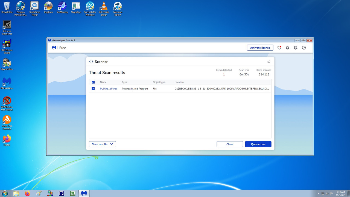Image resolution: width=350 pixels, height=197 pixels.
Task: Sort results by the Type column header
Action: pyautogui.click(x=124, y=82)
